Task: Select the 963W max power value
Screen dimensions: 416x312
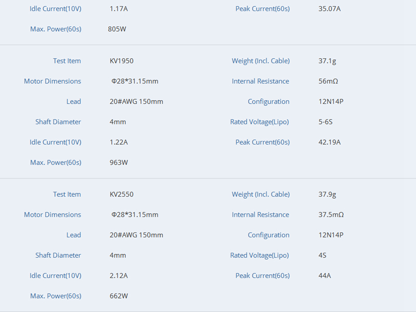Action: [118, 162]
